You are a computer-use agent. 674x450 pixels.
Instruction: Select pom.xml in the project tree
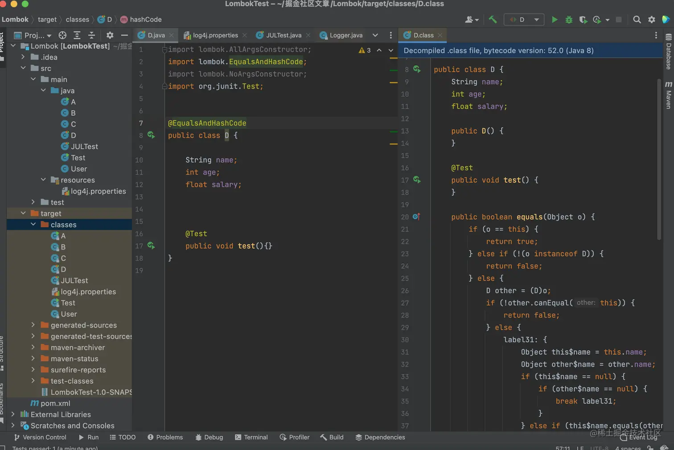55,403
